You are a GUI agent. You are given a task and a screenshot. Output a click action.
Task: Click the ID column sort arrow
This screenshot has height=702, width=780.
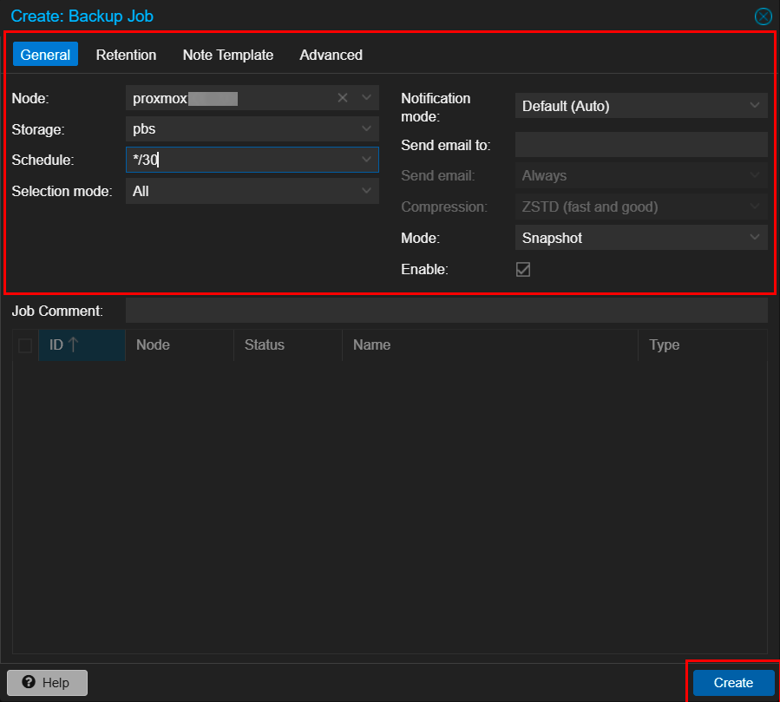coord(73,344)
